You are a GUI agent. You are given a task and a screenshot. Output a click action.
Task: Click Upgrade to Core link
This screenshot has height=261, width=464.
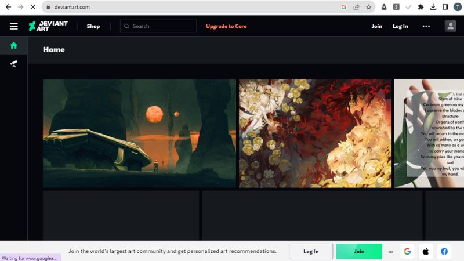226,26
